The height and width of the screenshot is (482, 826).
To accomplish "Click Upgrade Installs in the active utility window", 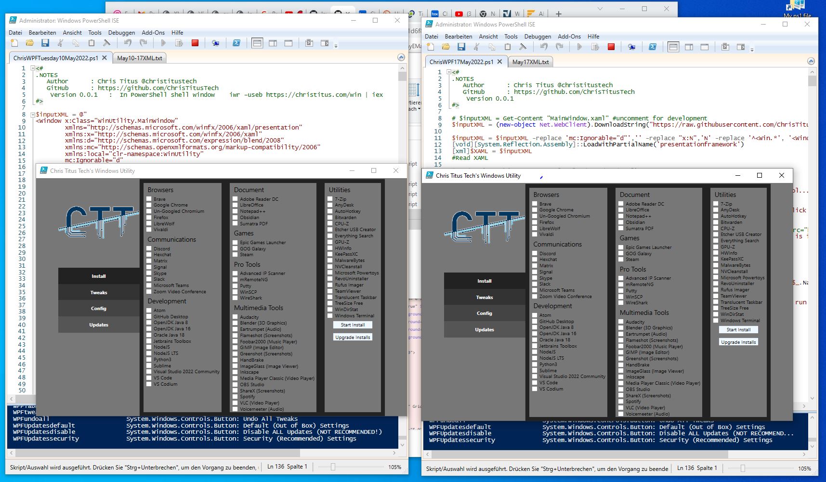I will [x=738, y=342].
